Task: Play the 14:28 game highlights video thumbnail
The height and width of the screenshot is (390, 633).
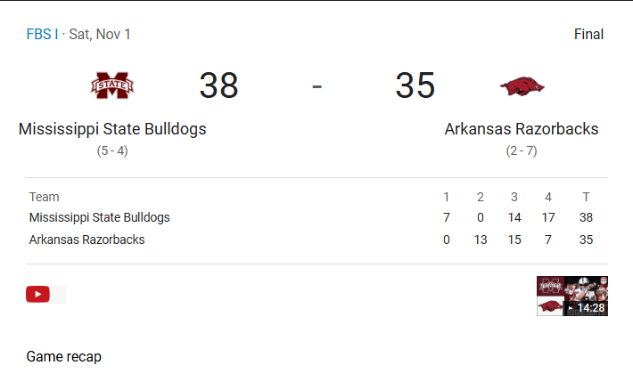Action: (571, 296)
